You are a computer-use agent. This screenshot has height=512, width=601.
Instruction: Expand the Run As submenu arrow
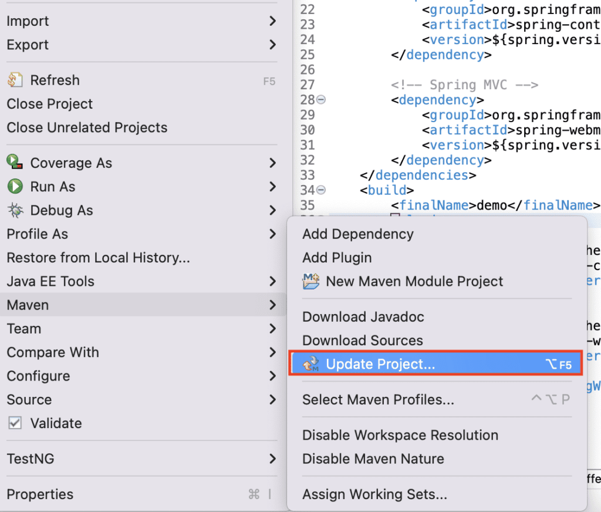coord(272,187)
